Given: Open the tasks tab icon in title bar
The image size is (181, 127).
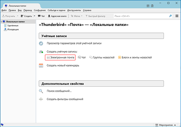Looking at the screenshot, I should 152,6.
